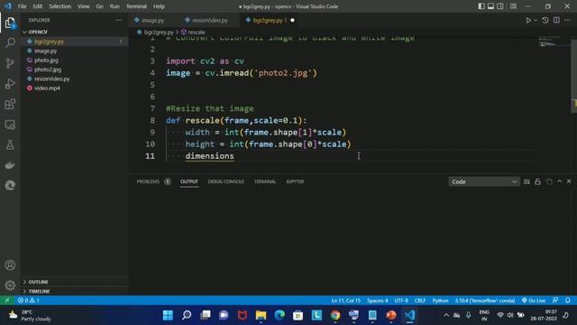
Task: Open the Help menu
Action: tap(159, 6)
